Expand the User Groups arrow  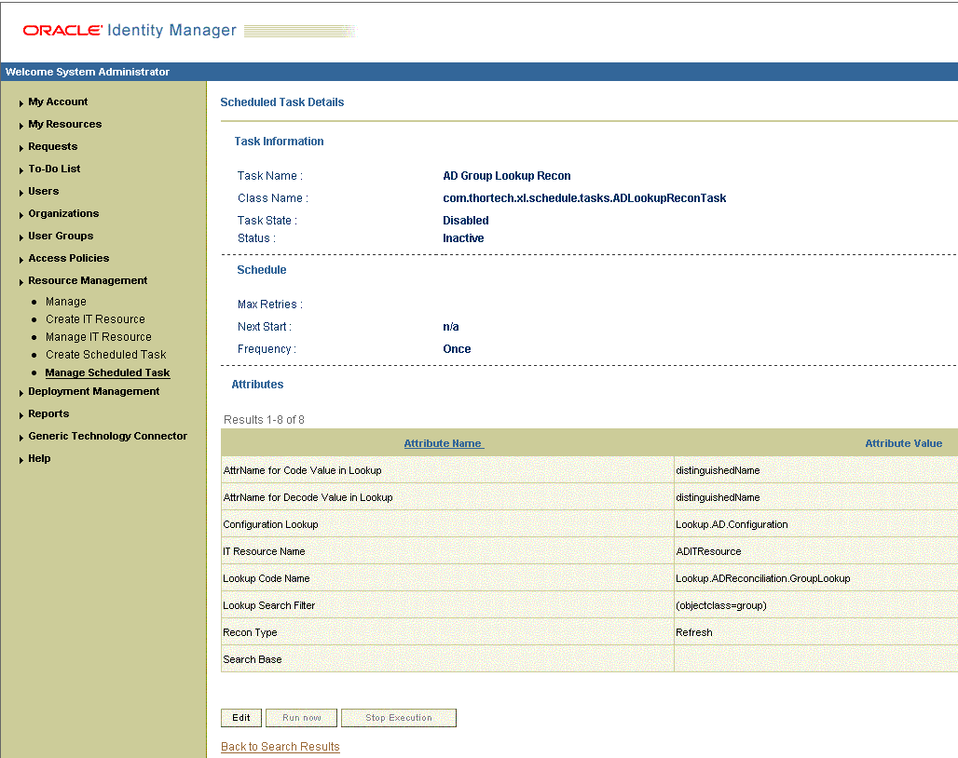point(21,237)
